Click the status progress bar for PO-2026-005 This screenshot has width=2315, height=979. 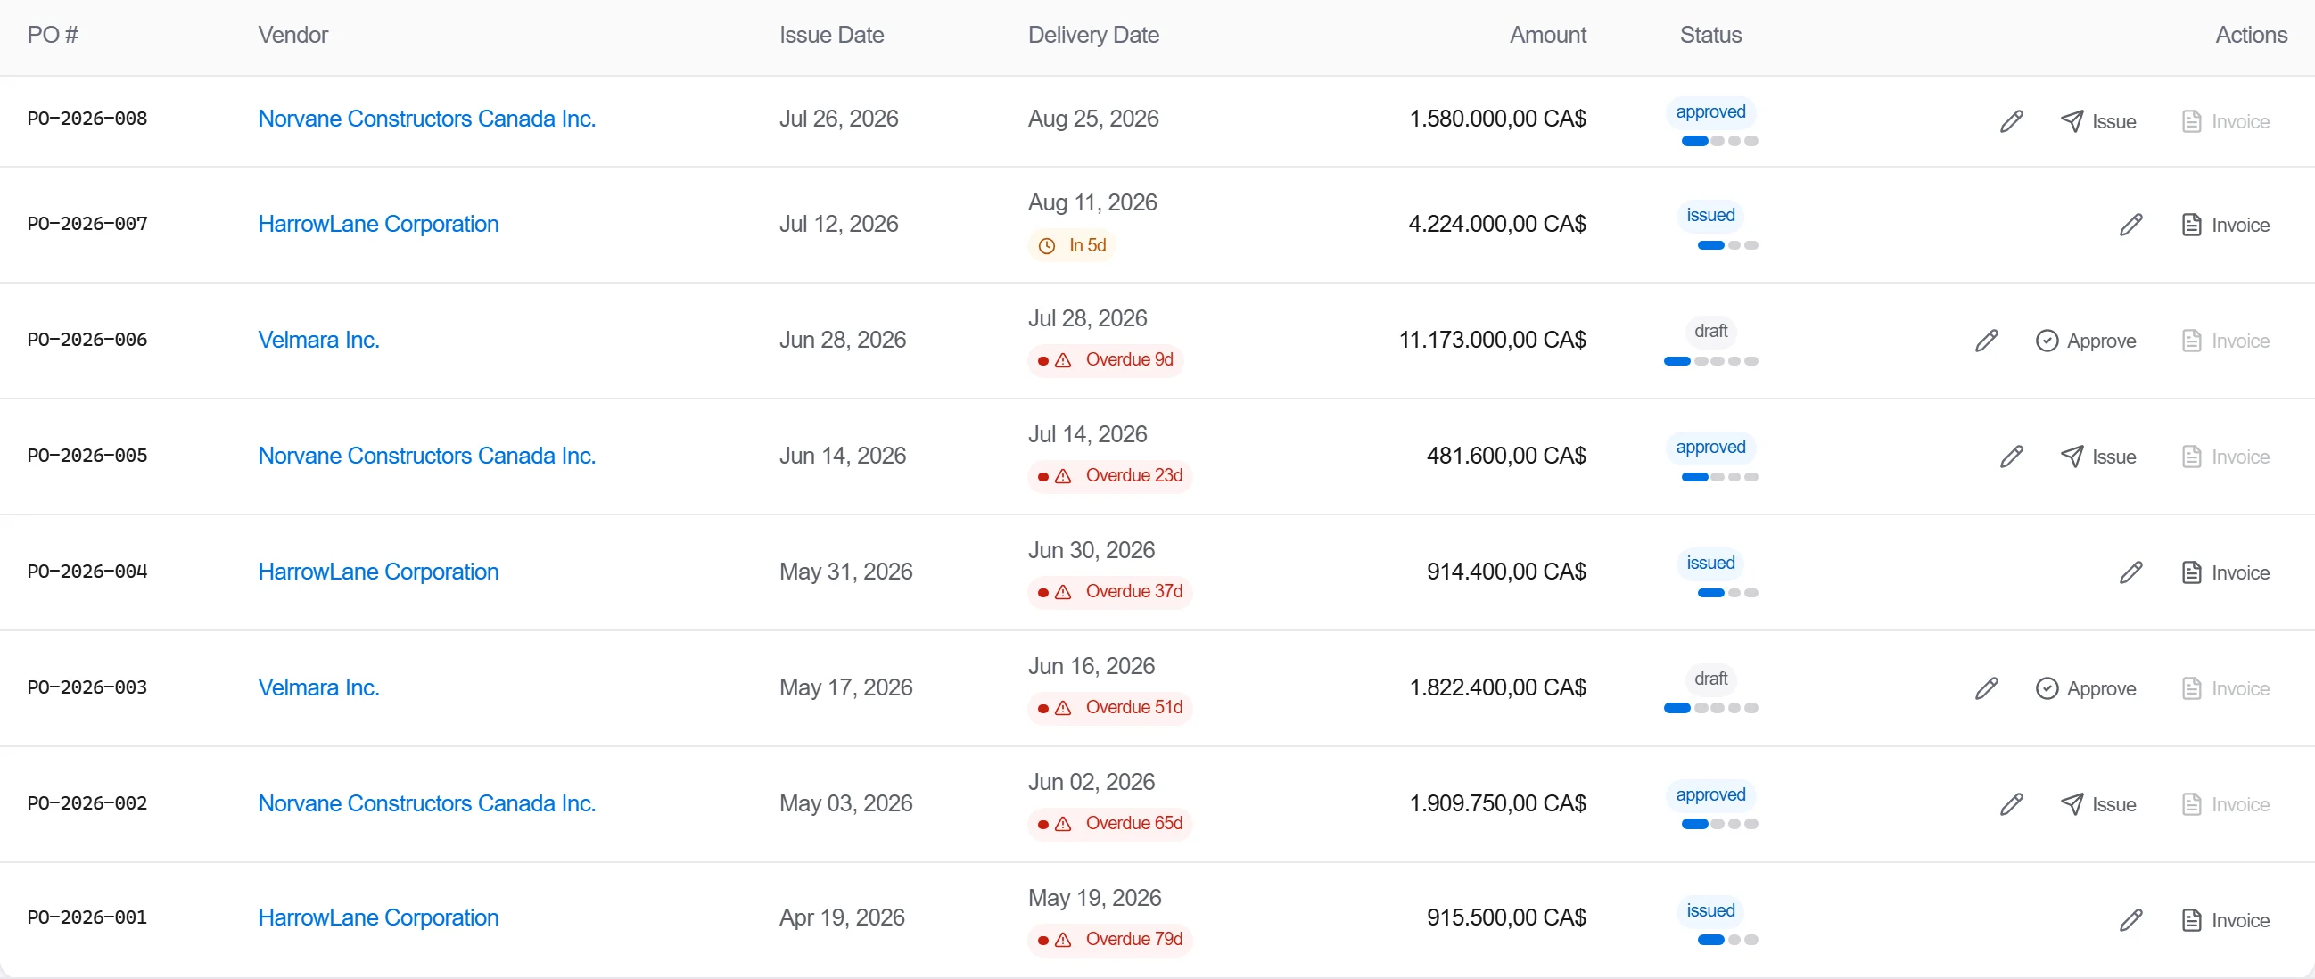coord(1719,477)
